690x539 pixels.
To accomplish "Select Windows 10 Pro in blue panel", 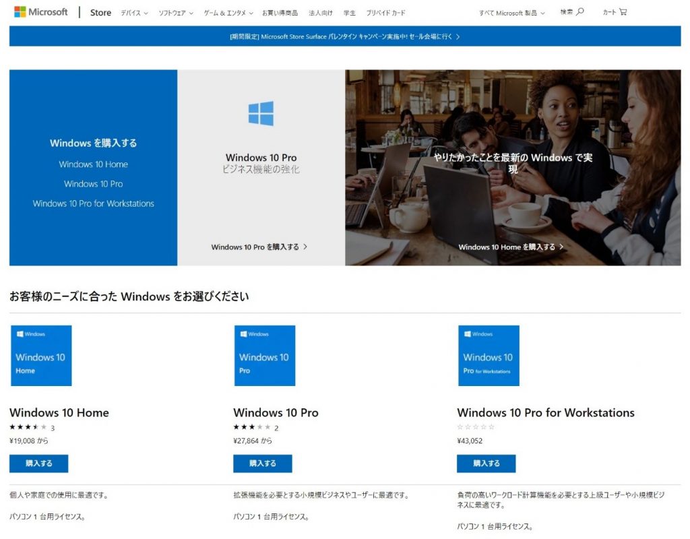I will (93, 184).
